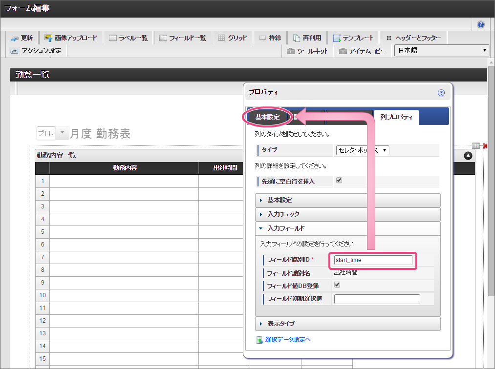Screen dimensions: 495x369
Task: Click the help icon in top bar
Action: (x=481, y=24)
